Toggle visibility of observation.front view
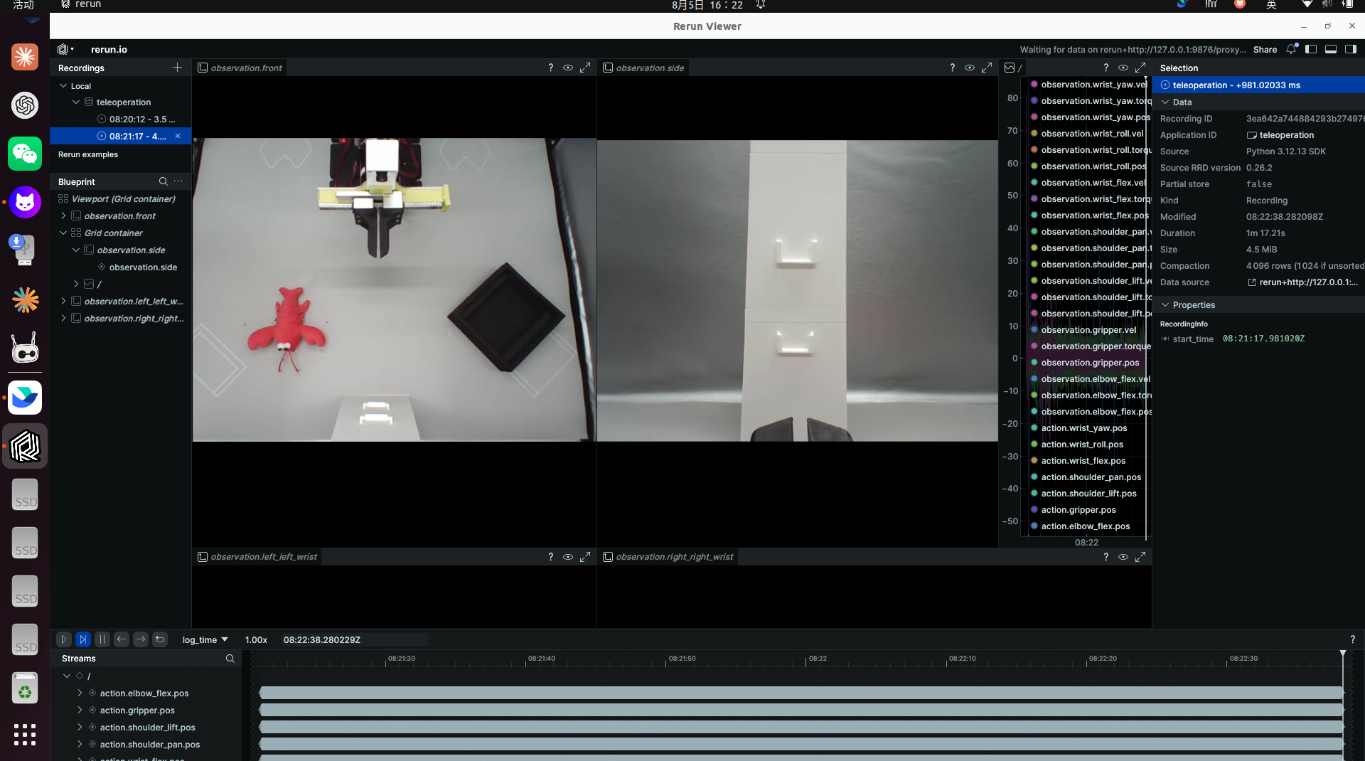 click(568, 68)
